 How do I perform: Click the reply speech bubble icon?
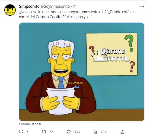coord(21,132)
